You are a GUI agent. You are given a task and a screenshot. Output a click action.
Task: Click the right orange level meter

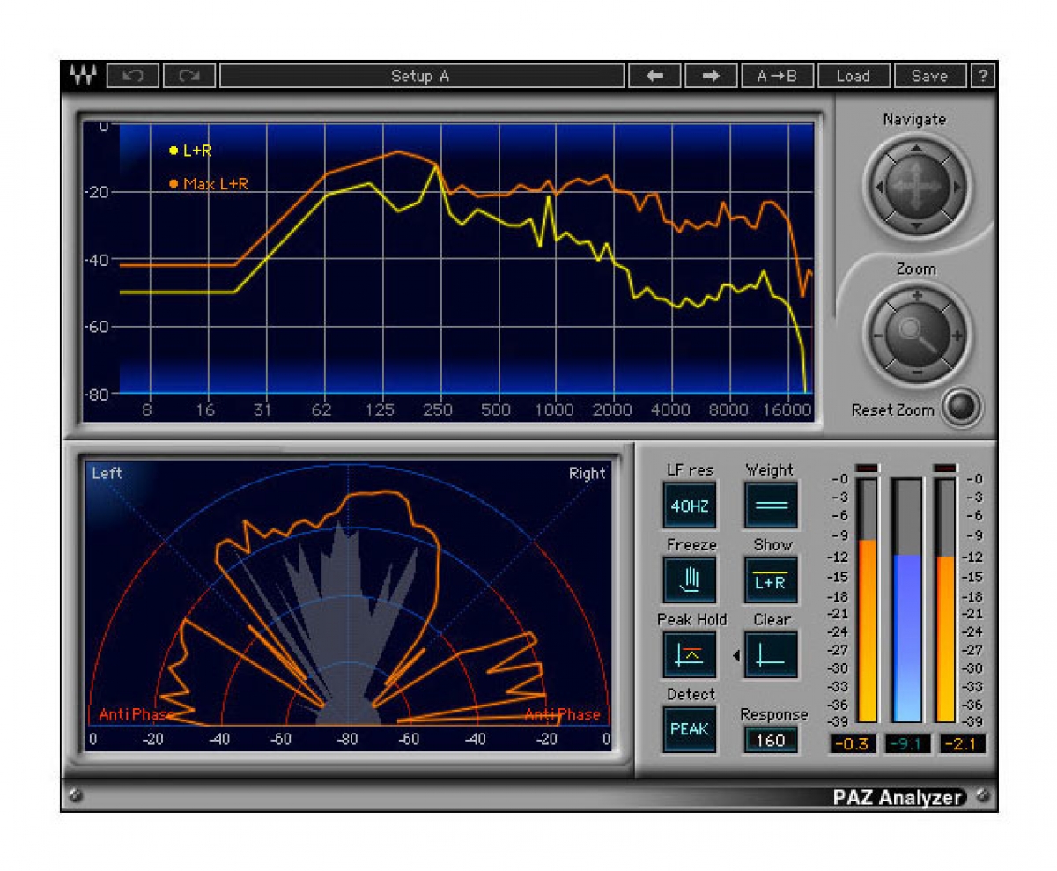pyautogui.click(x=945, y=601)
